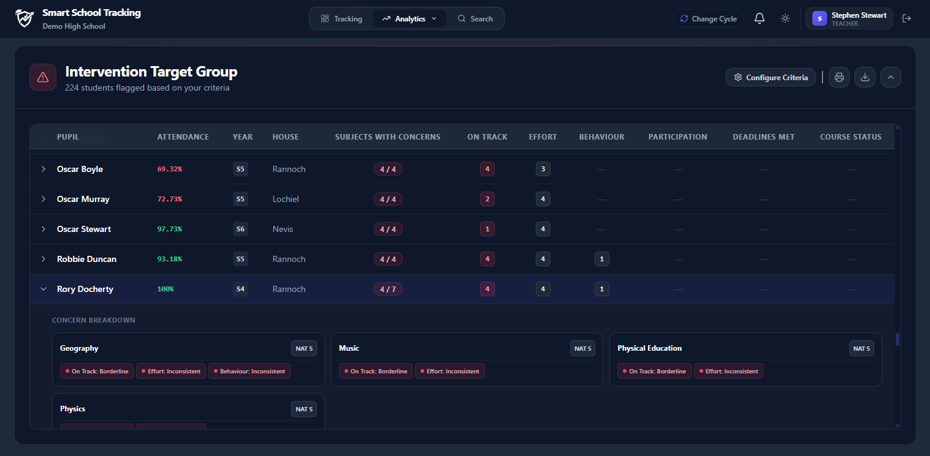Click Robbie Duncan's Behaviour score 1
930x456 pixels.
point(602,259)
